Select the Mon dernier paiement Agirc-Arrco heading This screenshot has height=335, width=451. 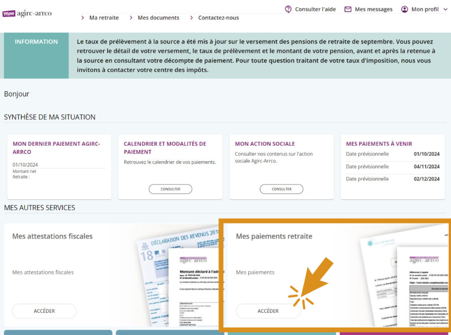pyautogui.click(x=56, y=147)
